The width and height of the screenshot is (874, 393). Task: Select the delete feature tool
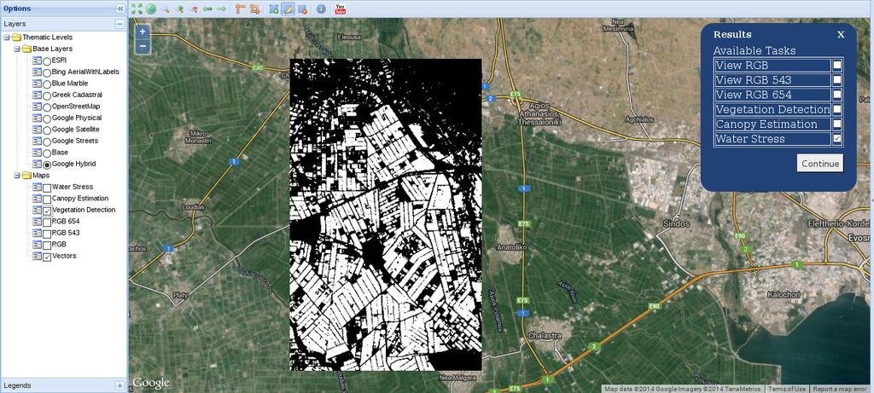tap(303, 9)
